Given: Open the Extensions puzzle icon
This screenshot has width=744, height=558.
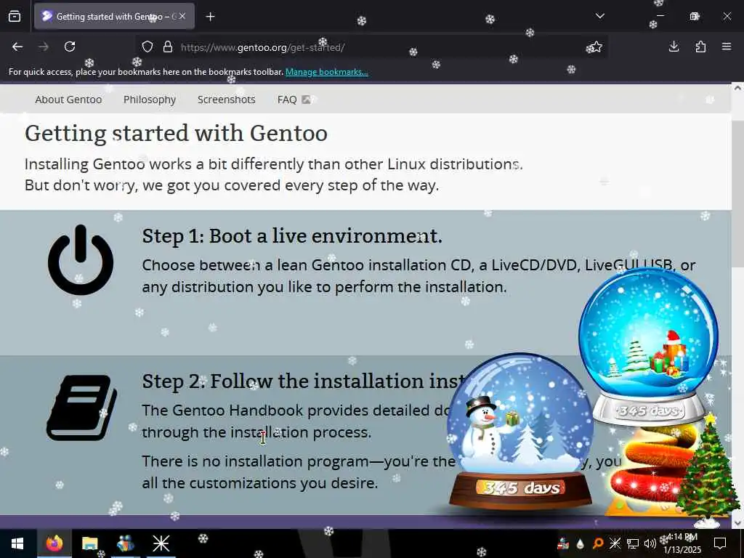Looking at the screenshot, I should [x=700, y=46].
